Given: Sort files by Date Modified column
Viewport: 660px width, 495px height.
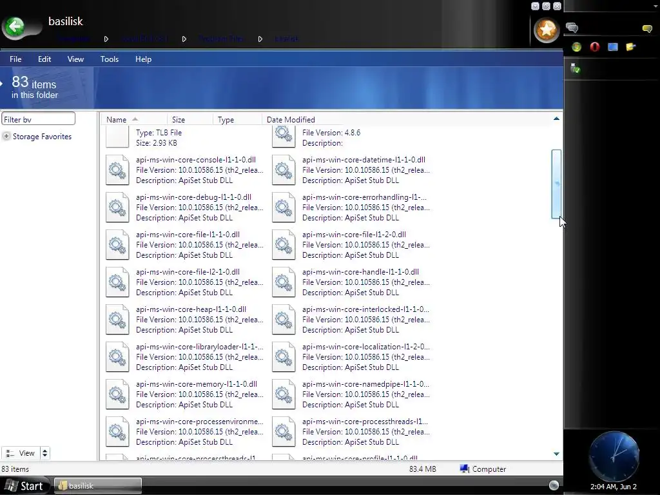Looking at the screenshot, I should pos(291,119).
